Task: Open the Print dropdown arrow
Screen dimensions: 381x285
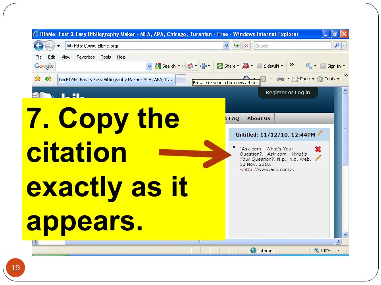Action: pyautogui.click(x=288, y=79)
